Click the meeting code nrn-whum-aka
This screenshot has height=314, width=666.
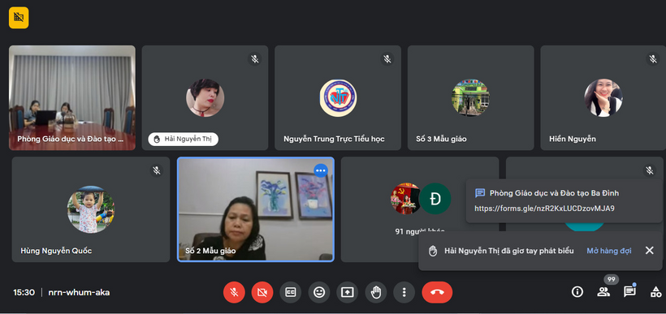[79, 292]
